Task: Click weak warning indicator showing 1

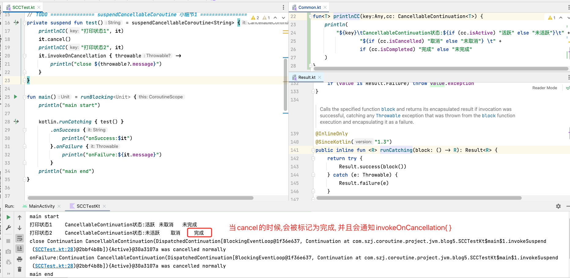Action: 266,18
